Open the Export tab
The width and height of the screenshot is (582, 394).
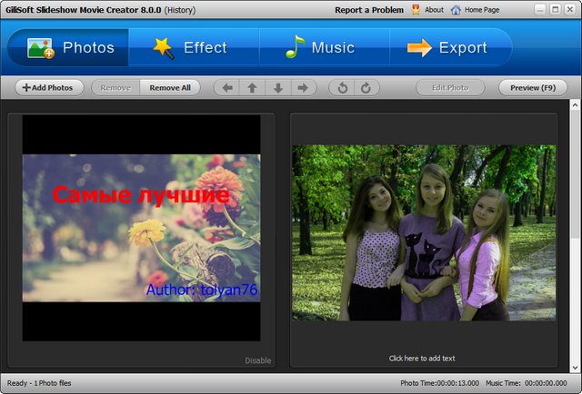(x=450, y=47)
